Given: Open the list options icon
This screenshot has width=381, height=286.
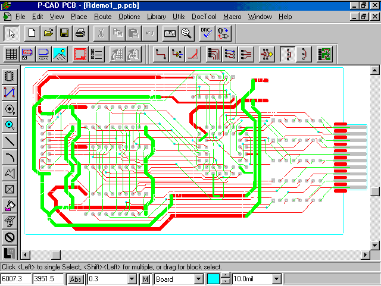Looking at the screenshot, I should (96, 54).
